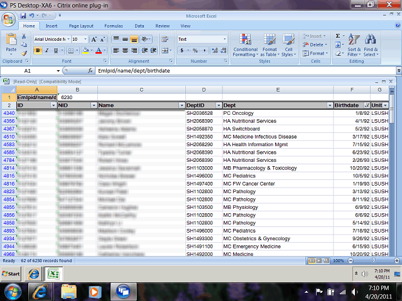Click the Sort & Filter icon
The image size is (402, 301).
(x=354, y=45)
